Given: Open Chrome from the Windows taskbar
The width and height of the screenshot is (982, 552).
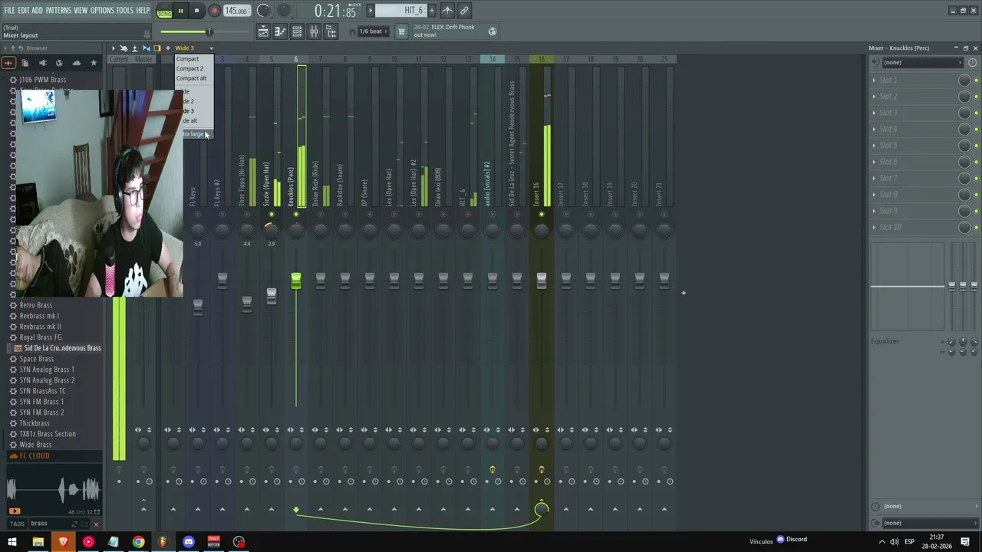Looking at the screenshot, I should pos(138,542).
